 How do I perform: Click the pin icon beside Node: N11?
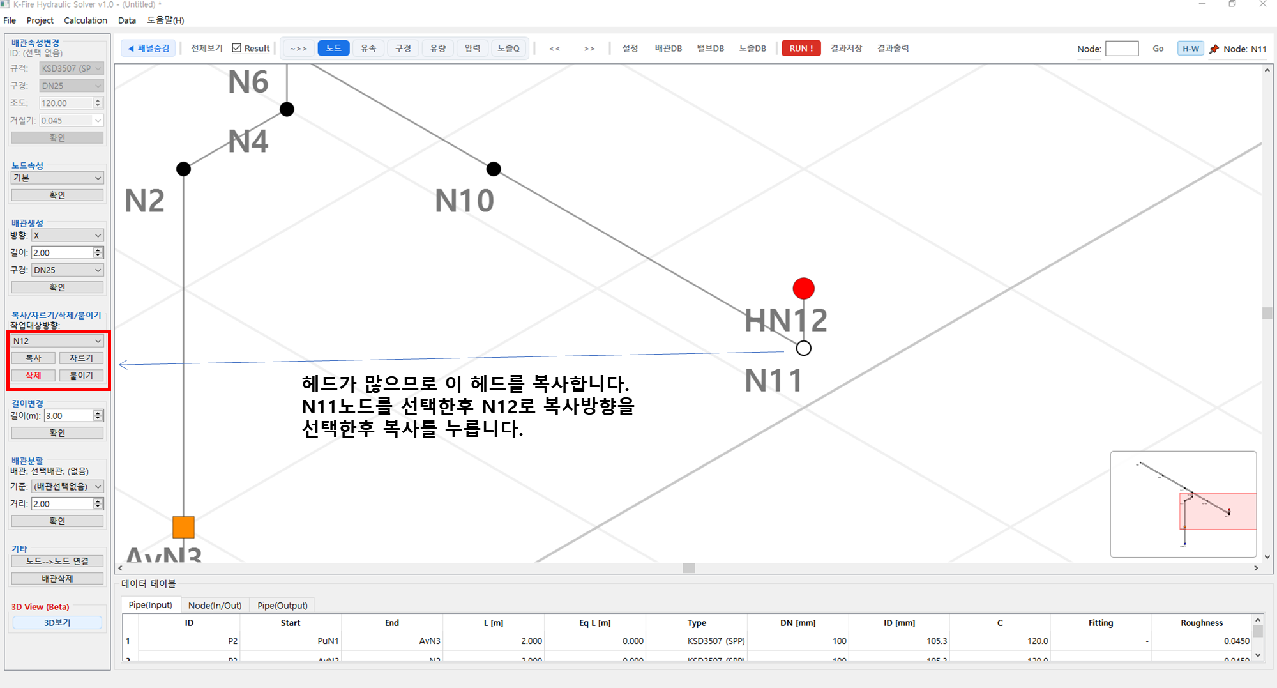click(x=1214, y=49)
